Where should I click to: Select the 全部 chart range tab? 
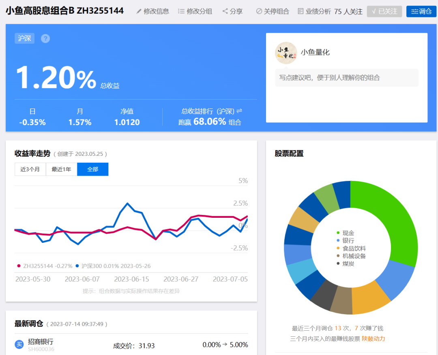[x=93, y=169]
